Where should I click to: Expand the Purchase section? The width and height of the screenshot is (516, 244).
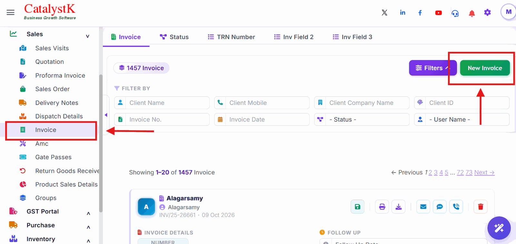[x=88, y=227]
